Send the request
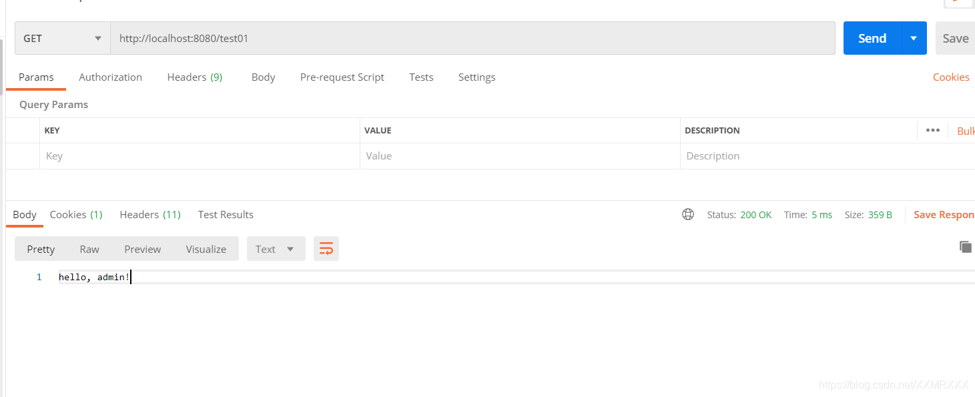 pos(872,38)
